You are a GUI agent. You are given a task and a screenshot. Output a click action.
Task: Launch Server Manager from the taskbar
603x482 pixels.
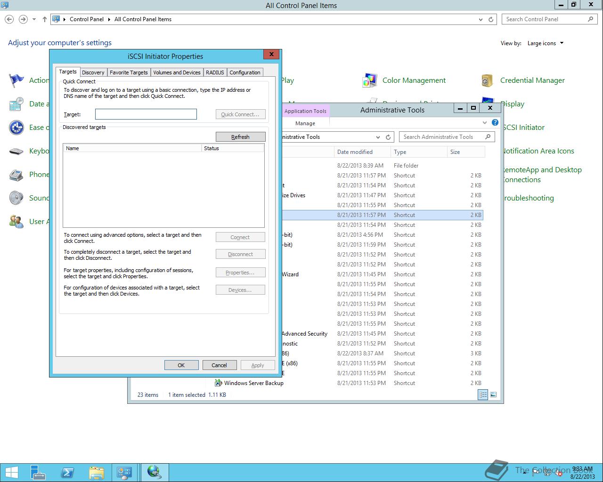38,472
